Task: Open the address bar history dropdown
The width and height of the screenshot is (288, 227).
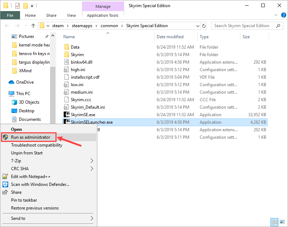Action: click(197, 26)
